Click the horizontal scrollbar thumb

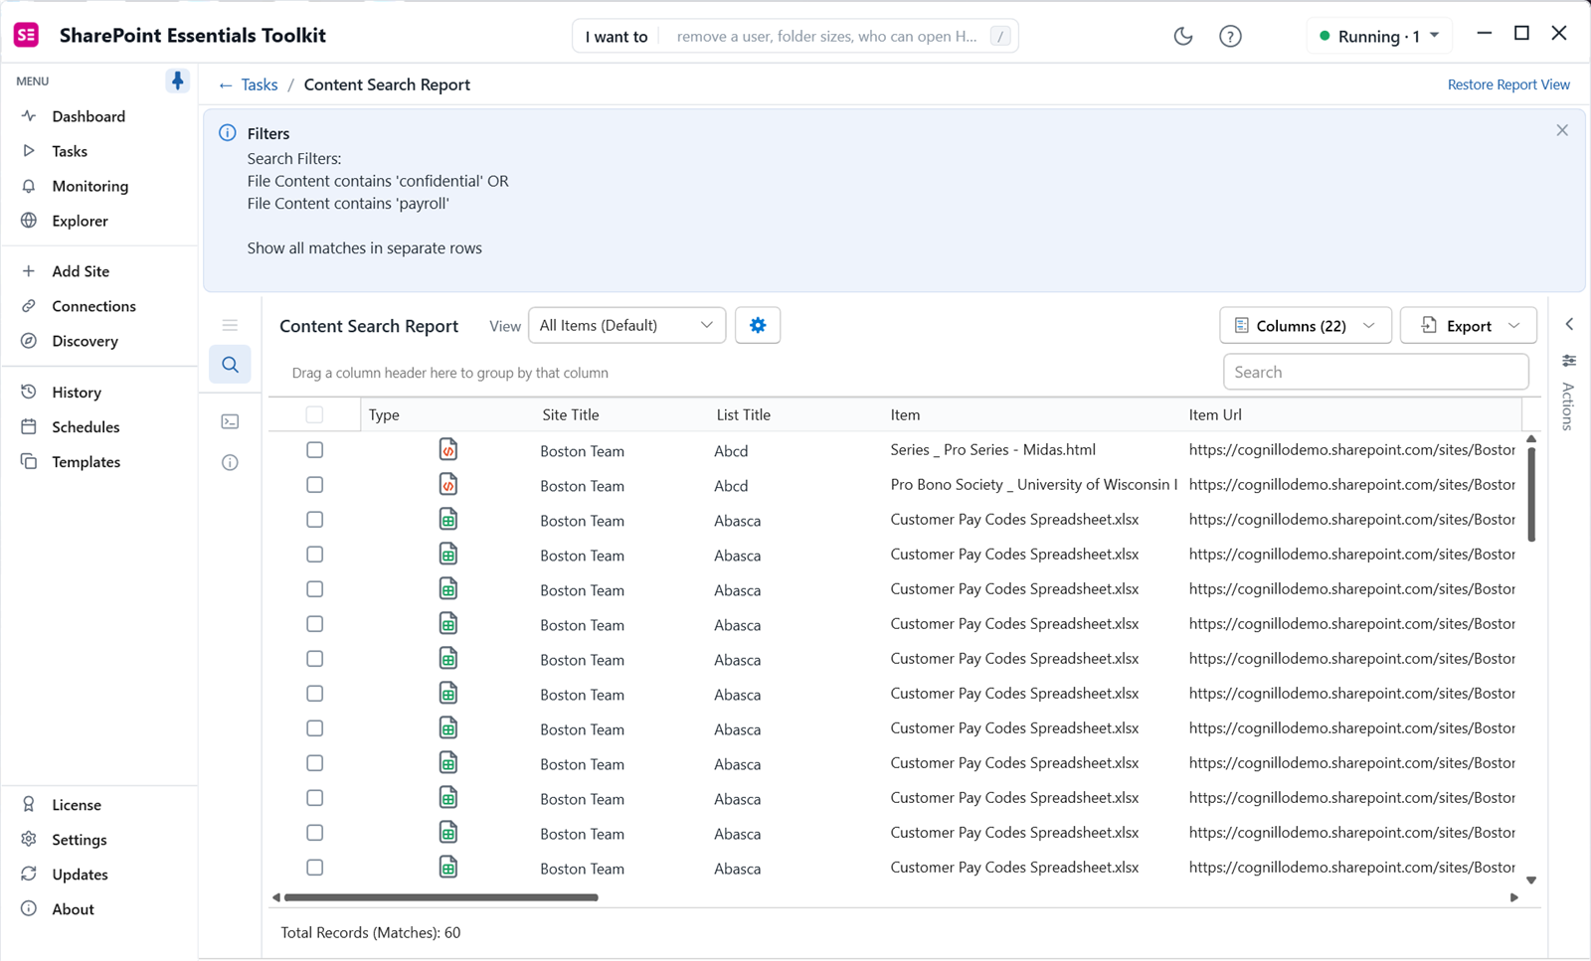442,897
